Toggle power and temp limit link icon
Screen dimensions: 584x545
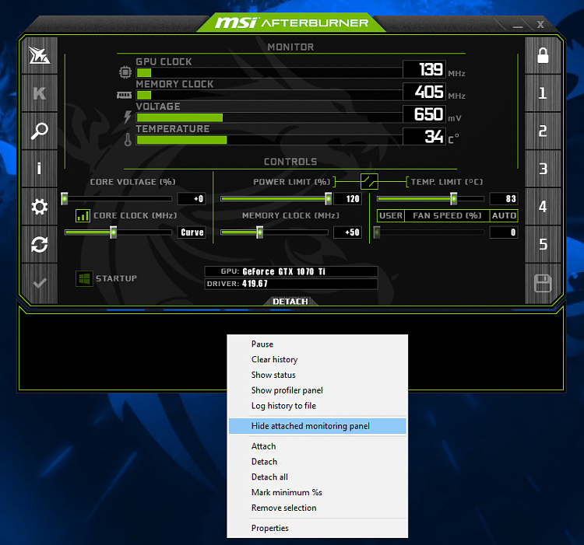tap(369, 182)
